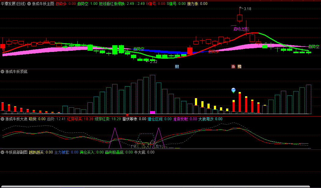Select the 张成牛妖大浪 indicator name
The height and width of the screenshot is (188, 321).
[x=17, y=119]
